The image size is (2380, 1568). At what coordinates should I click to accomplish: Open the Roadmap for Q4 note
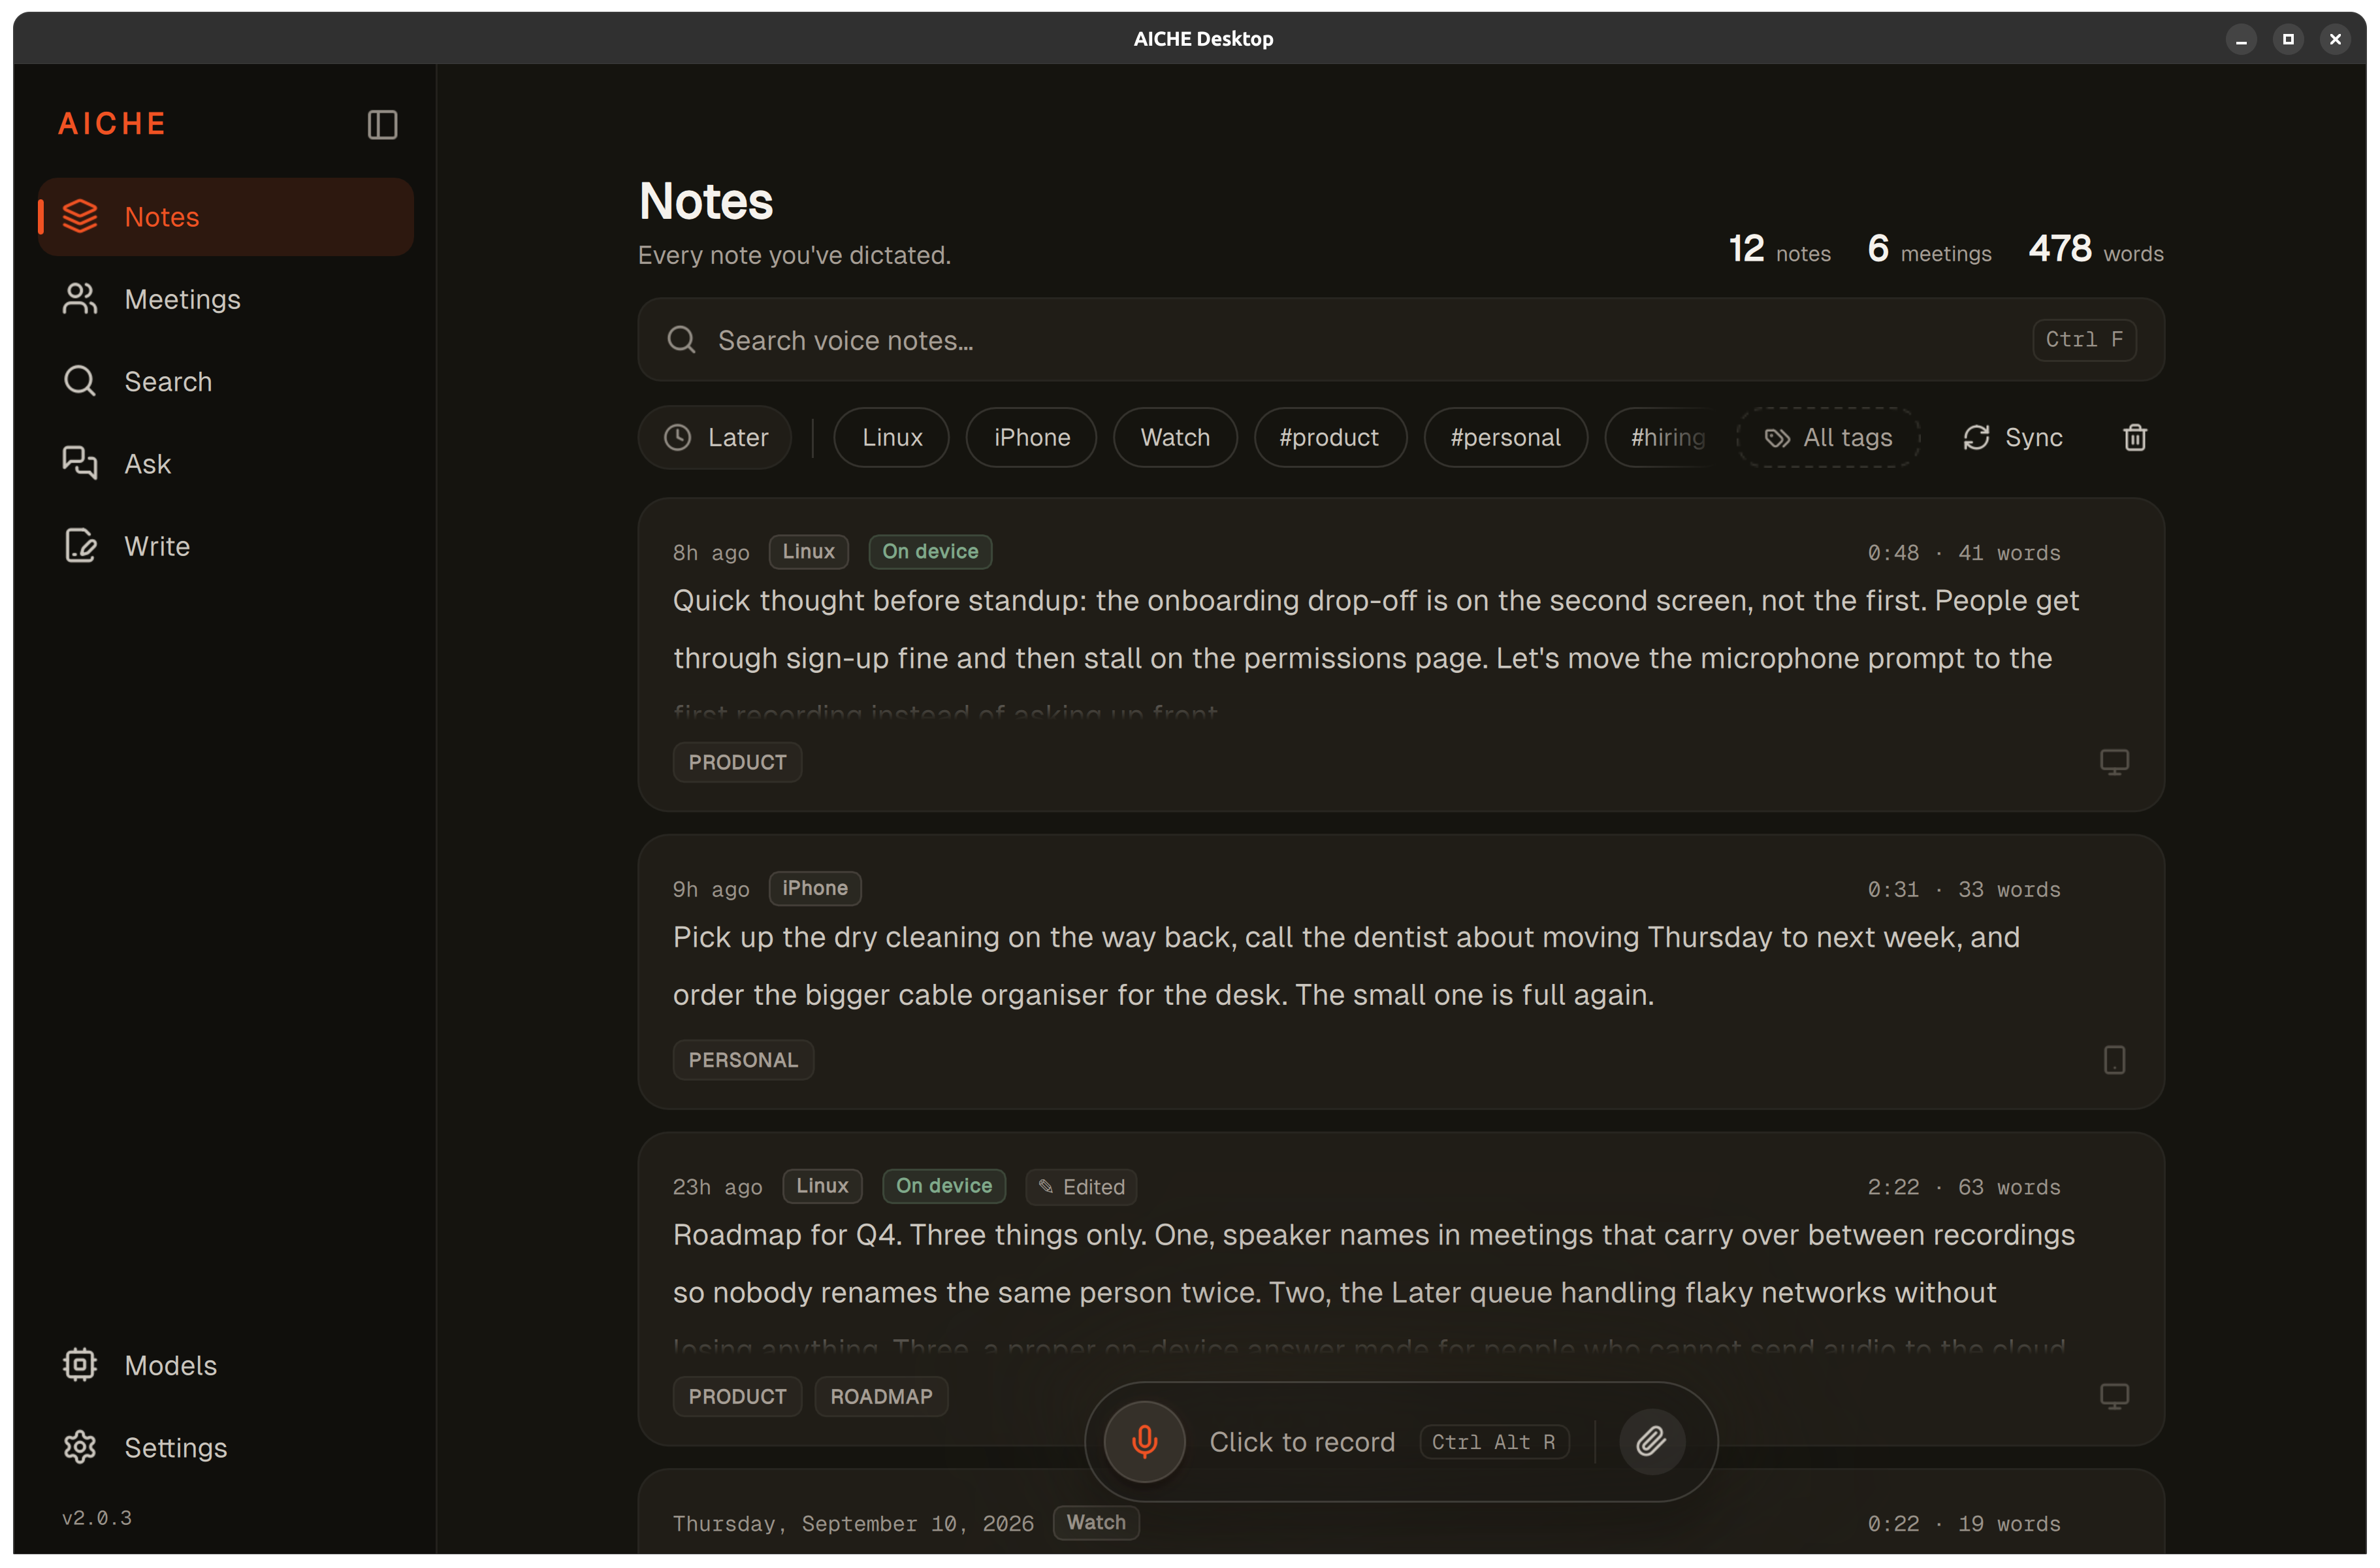(1401, 1289)
